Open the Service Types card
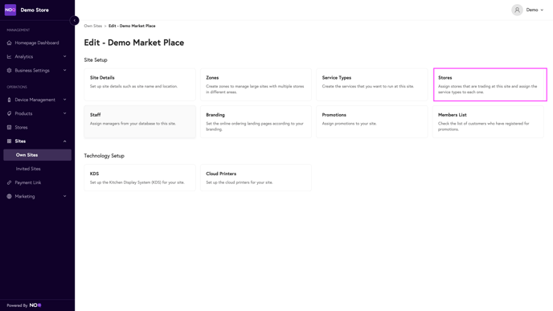The width and height of the screenshot is (553, 311). coord(371,84)
